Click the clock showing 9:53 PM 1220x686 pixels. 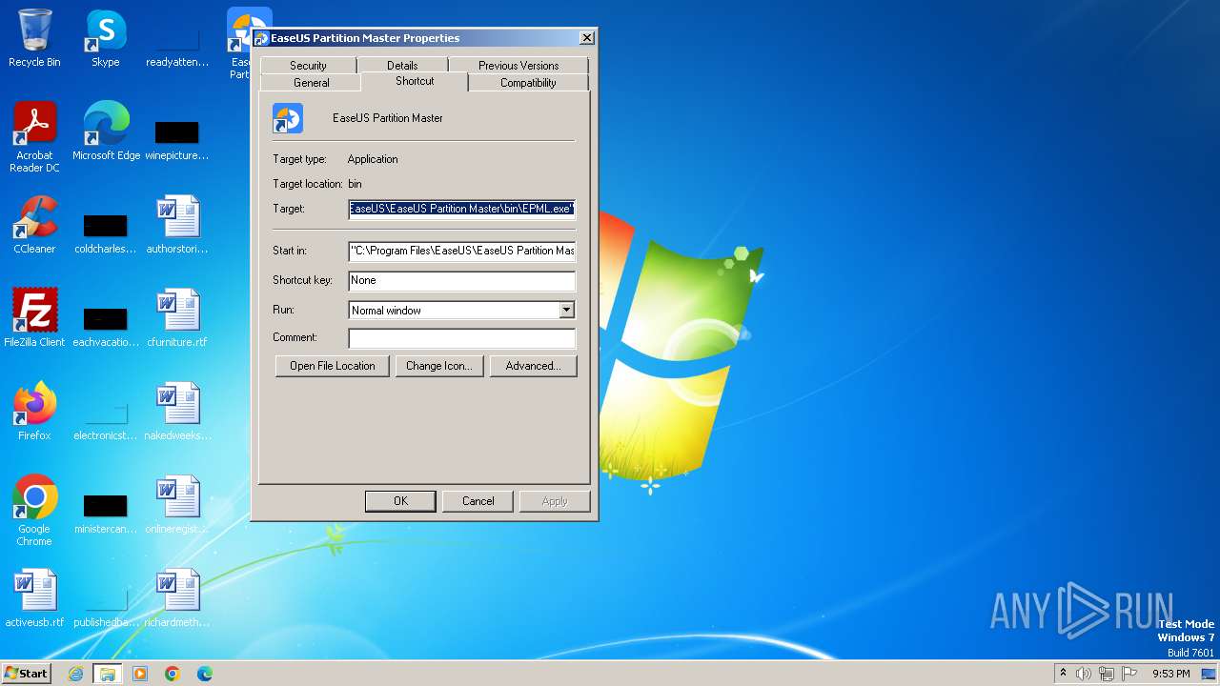click(x=1170, y=674)
